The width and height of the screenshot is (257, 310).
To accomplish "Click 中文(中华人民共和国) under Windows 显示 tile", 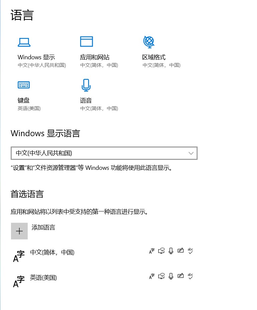I will click(x=42, y=65).
